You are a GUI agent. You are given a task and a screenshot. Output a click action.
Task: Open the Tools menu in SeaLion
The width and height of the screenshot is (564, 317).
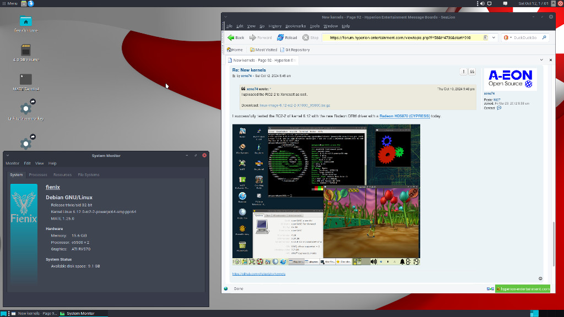click(x=314, y=26)
